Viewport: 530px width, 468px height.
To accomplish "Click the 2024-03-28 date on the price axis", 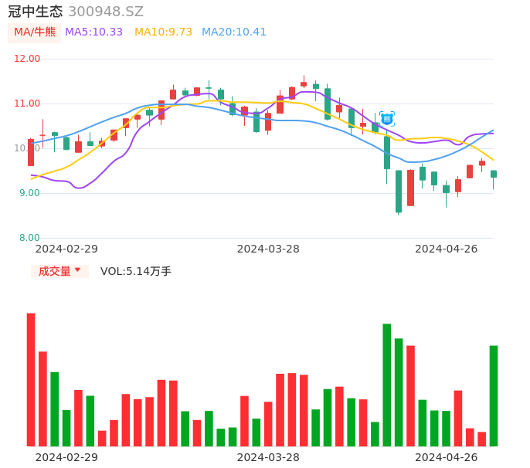I will [268, 249].
